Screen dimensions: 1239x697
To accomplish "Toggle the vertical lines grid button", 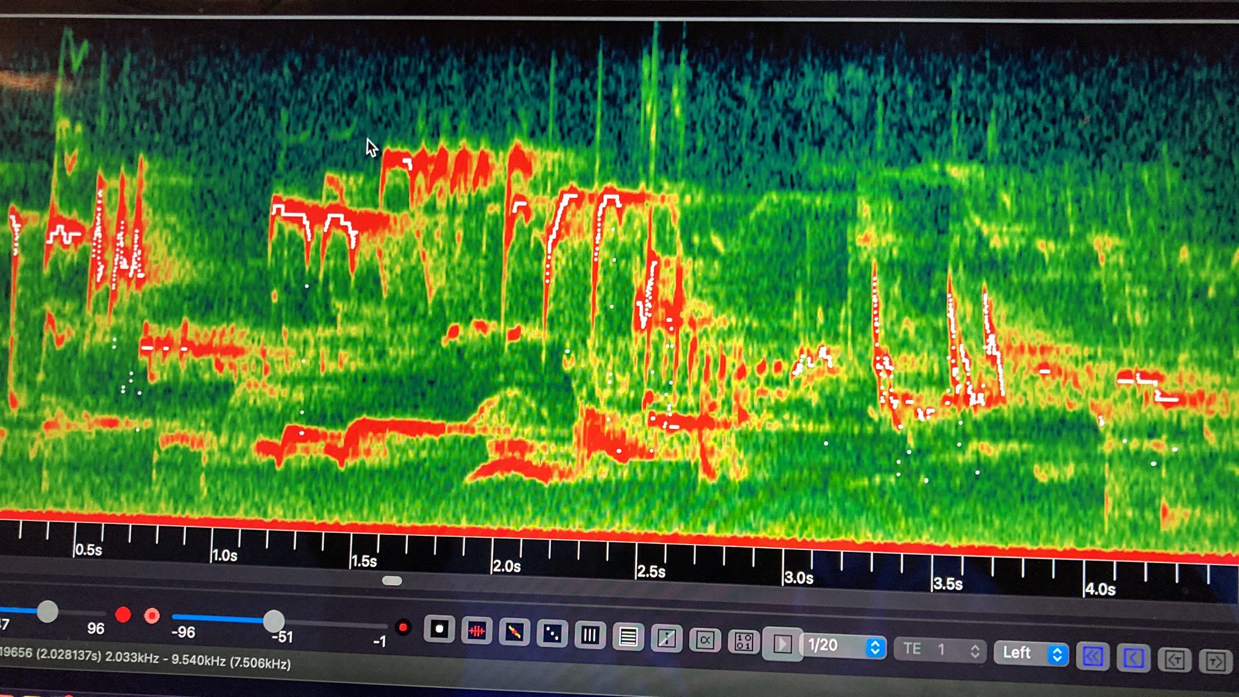I will (x=590, y=636).
